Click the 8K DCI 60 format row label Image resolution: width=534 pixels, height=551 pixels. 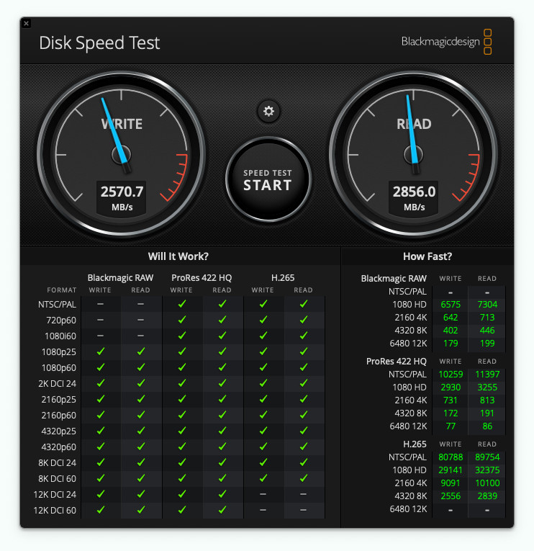point(58,478)
